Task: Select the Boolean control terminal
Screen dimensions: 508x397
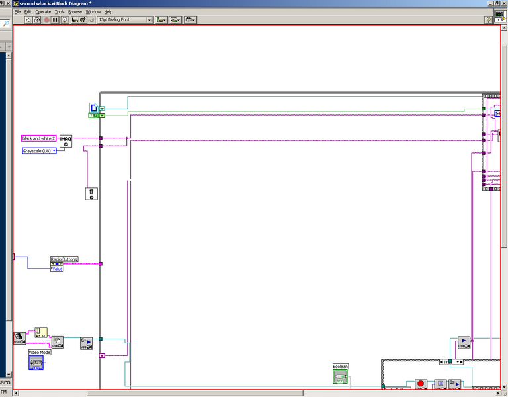Action: pyautogui.click(x=340, y=376)
